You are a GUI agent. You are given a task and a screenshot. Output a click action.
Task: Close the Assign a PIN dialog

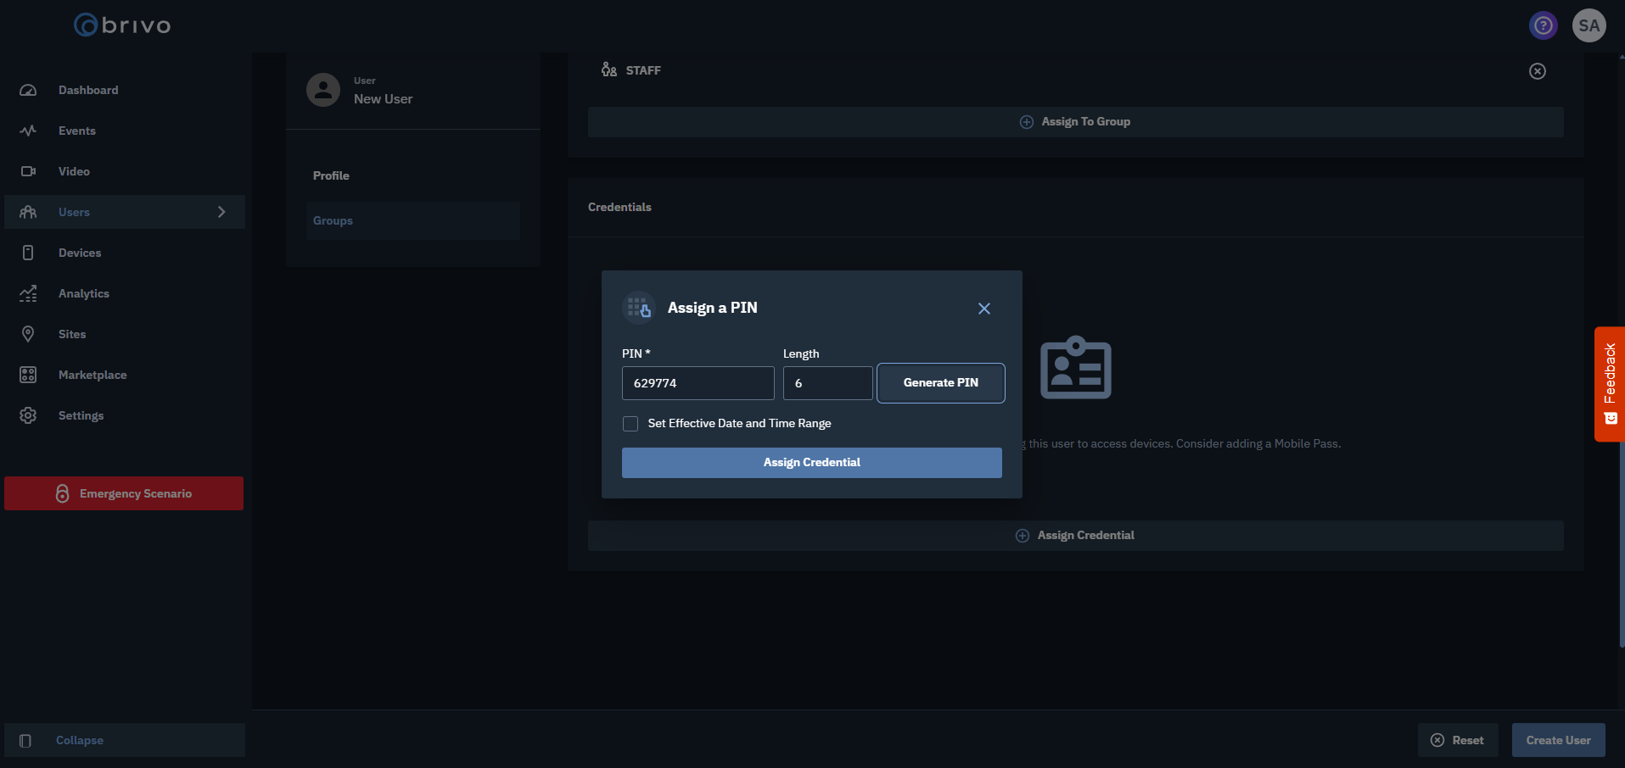[983, 309]
